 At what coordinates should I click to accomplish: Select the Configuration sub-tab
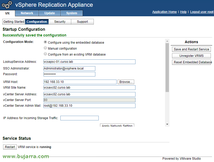tap(37, 22)
